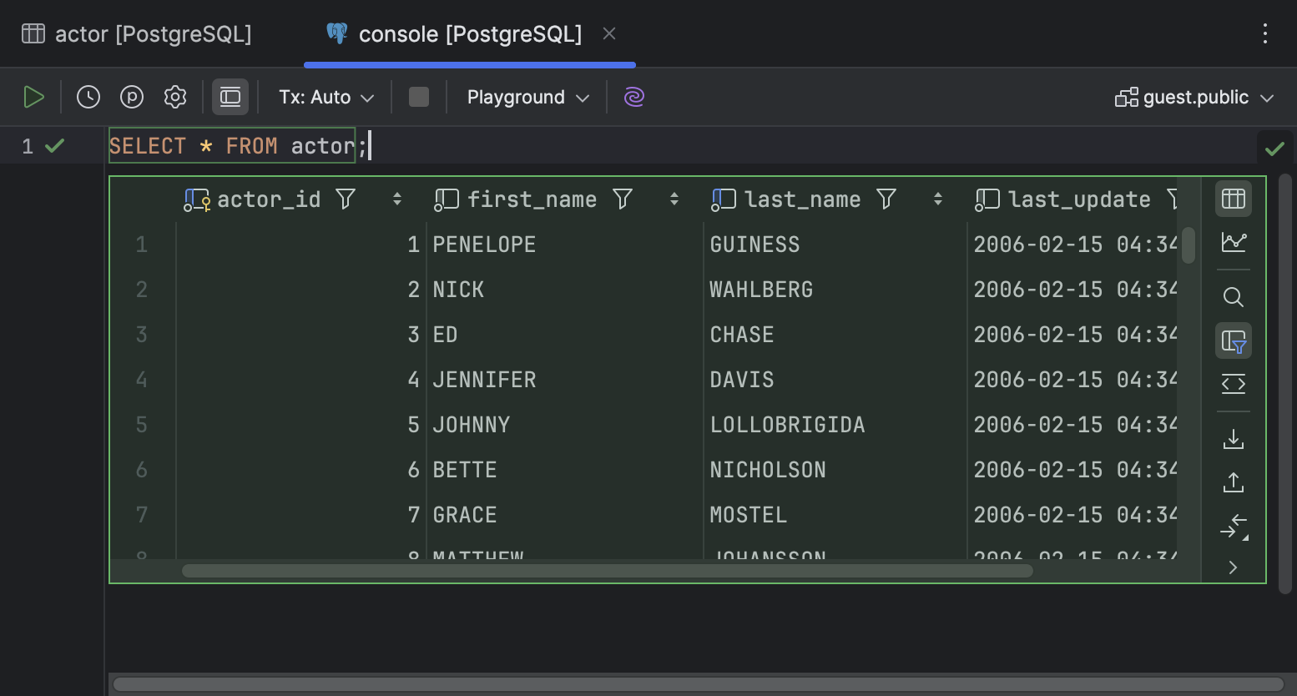Click the purple AI assistant swirl icon

click(634, 98)
